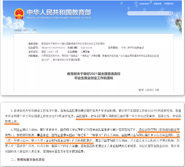Open the Languages menu label
185x167 pixels.
(144, 3)
